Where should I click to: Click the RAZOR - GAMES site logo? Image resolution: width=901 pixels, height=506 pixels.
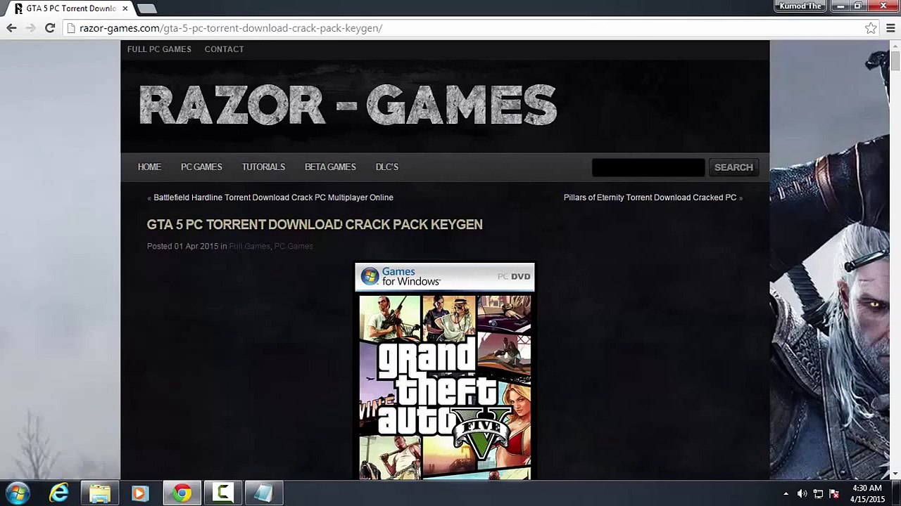[348, 105]
